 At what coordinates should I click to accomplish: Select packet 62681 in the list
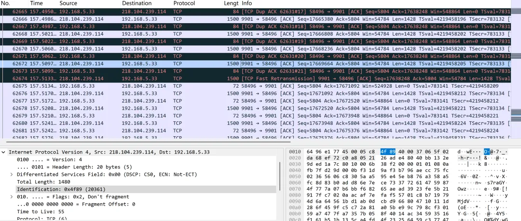[255, 131]
